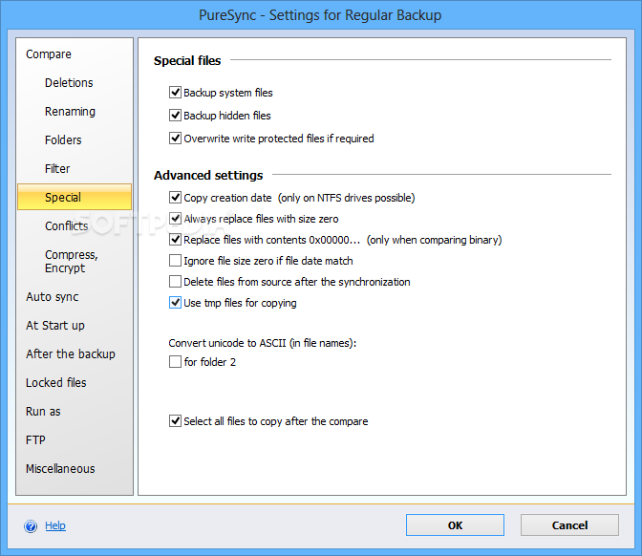Toggle Select all files to copy after compare
Screen dimensions: 642x556
pyautogui.click(x=175, y=421)
